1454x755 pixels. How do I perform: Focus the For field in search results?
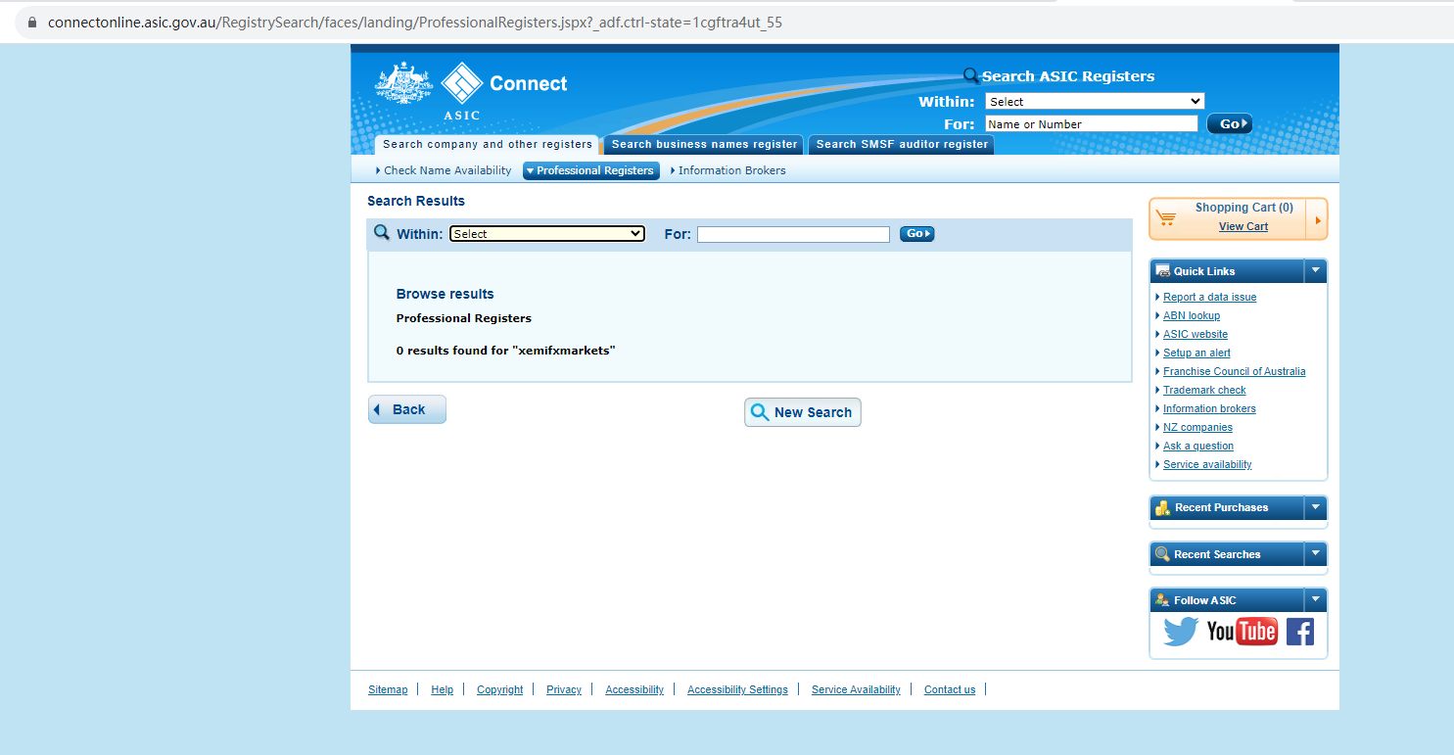[x=793, y=234]
